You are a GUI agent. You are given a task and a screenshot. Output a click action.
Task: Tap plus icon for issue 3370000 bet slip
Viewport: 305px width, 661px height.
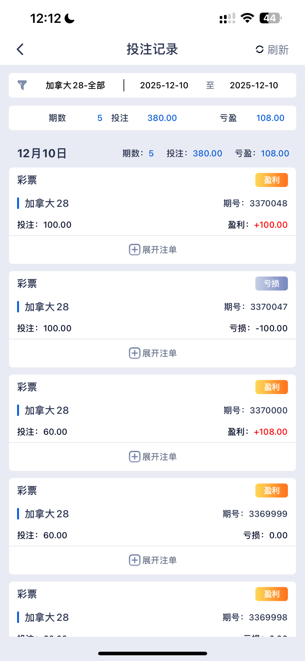click(x=135, y=457)
